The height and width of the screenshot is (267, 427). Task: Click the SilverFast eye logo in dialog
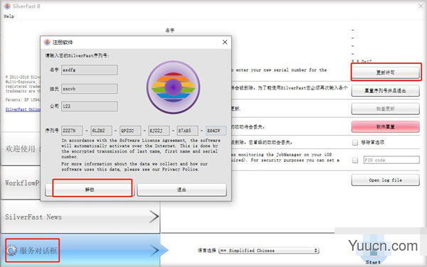click(173, 87)
